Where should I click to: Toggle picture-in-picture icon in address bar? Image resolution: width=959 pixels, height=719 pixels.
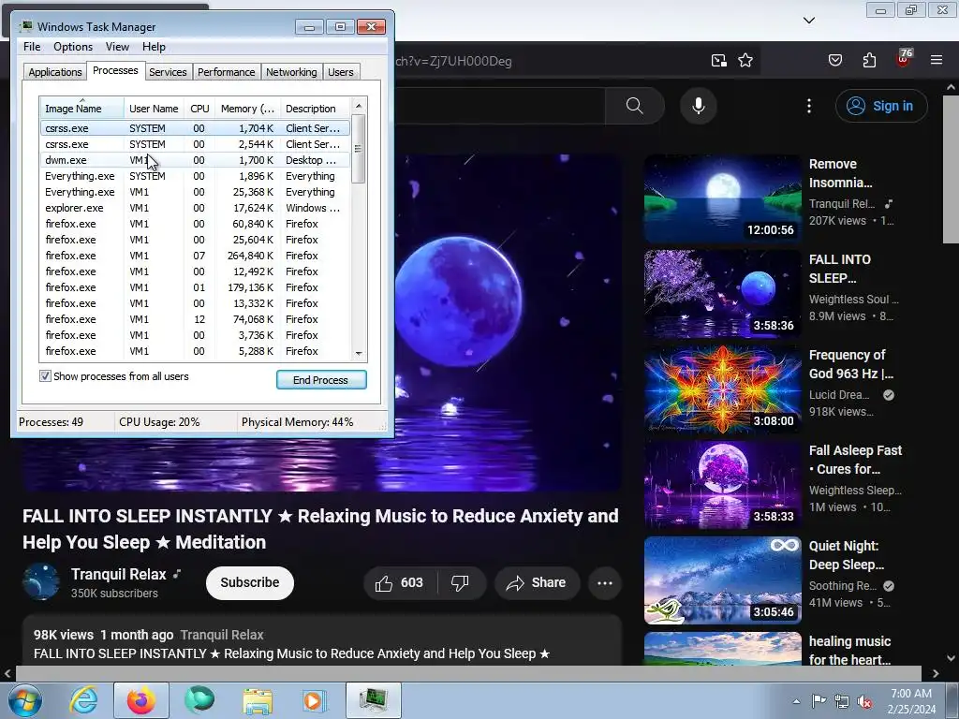click(x=718, y=60)
